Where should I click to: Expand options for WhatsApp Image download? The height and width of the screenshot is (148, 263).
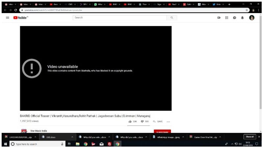pyautogui.click(x=183, y=137)
